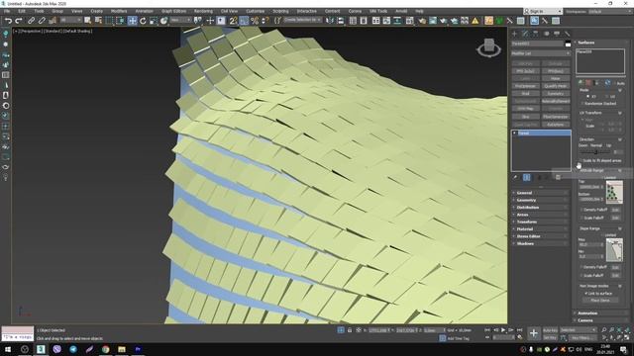Expand the Animation rollout

tap(601, 313)
